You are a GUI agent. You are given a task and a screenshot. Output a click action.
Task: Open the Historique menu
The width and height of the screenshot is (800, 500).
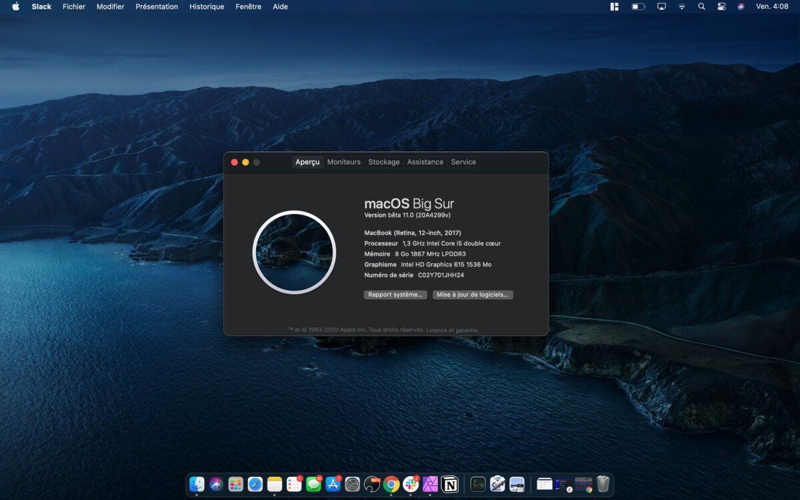click(207, 7)
